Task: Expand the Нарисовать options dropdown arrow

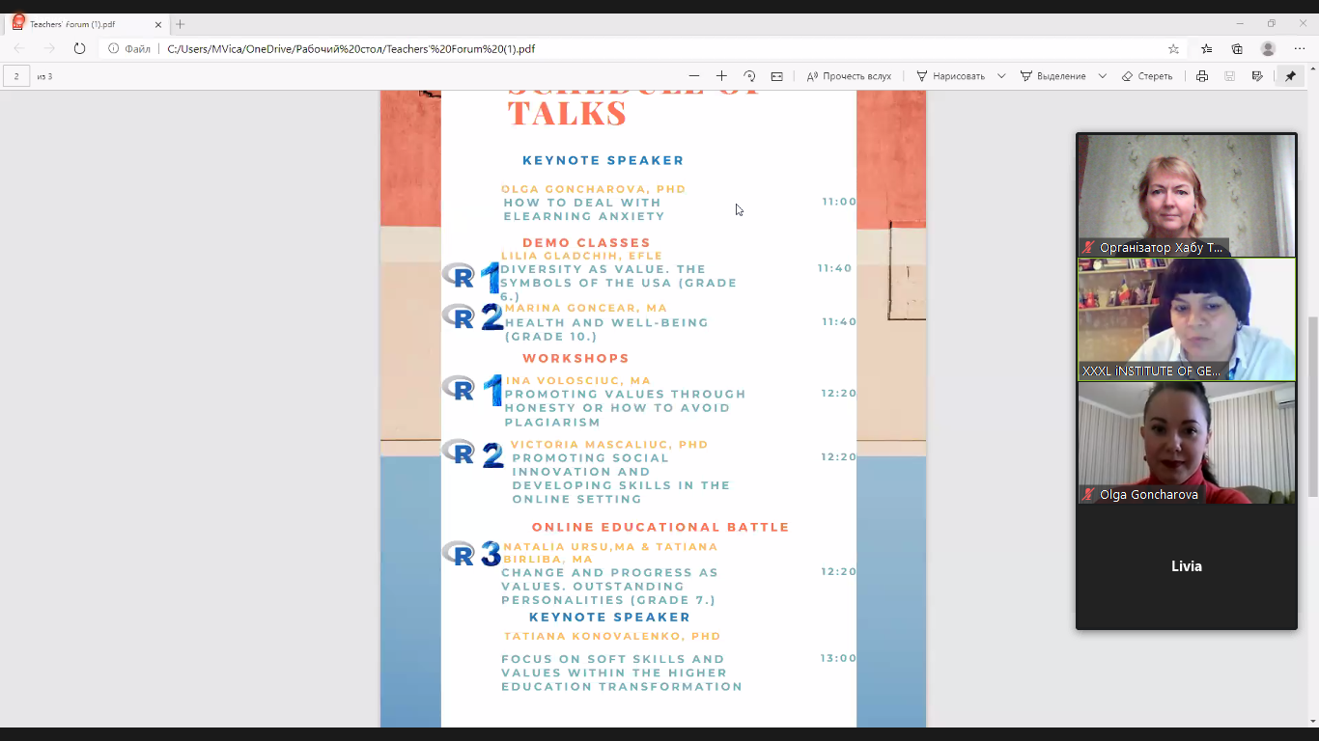Action: (1001, 76)
